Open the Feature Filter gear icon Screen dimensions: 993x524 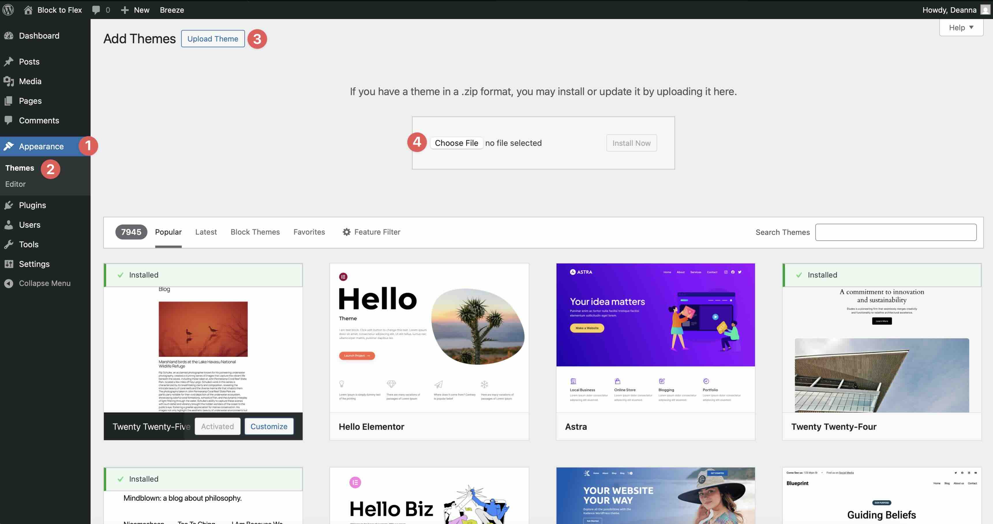click(346, 232)
